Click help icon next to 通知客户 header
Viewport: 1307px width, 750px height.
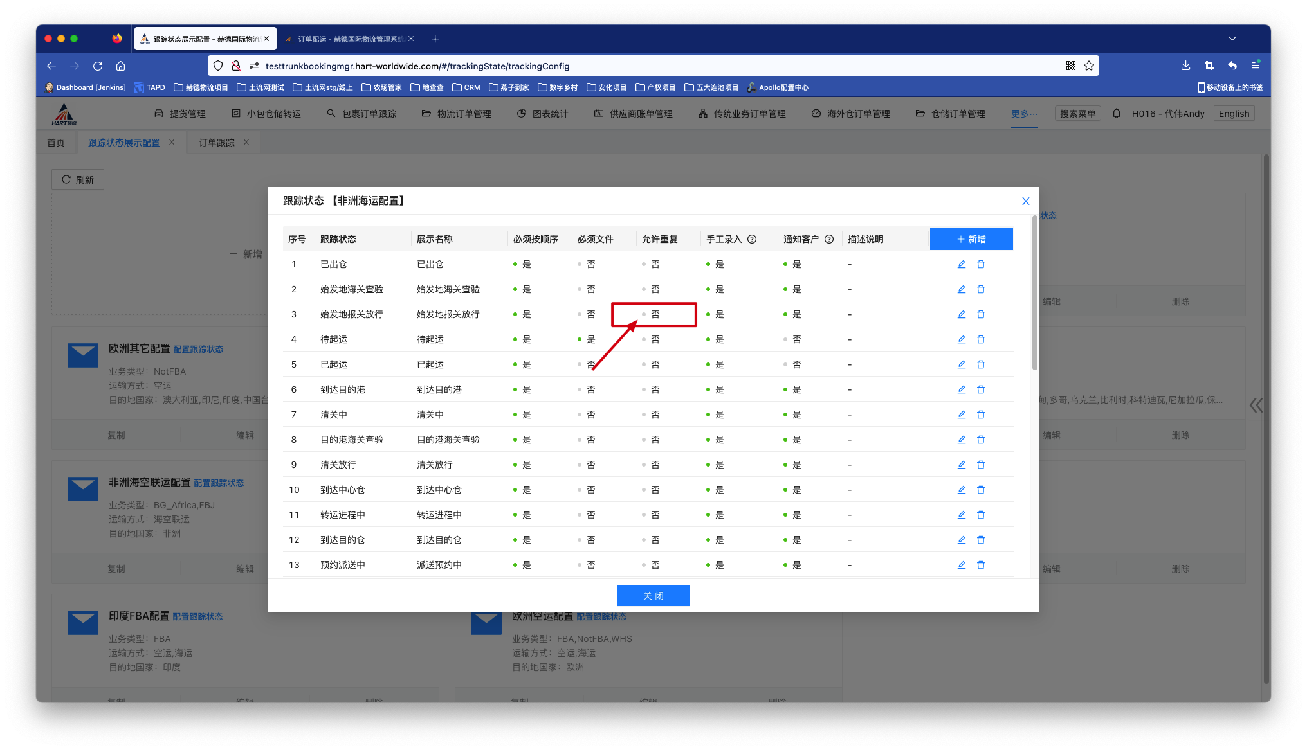(x=829, y=239)
